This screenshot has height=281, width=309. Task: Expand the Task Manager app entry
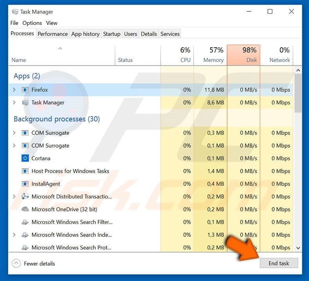coord(14,103)
